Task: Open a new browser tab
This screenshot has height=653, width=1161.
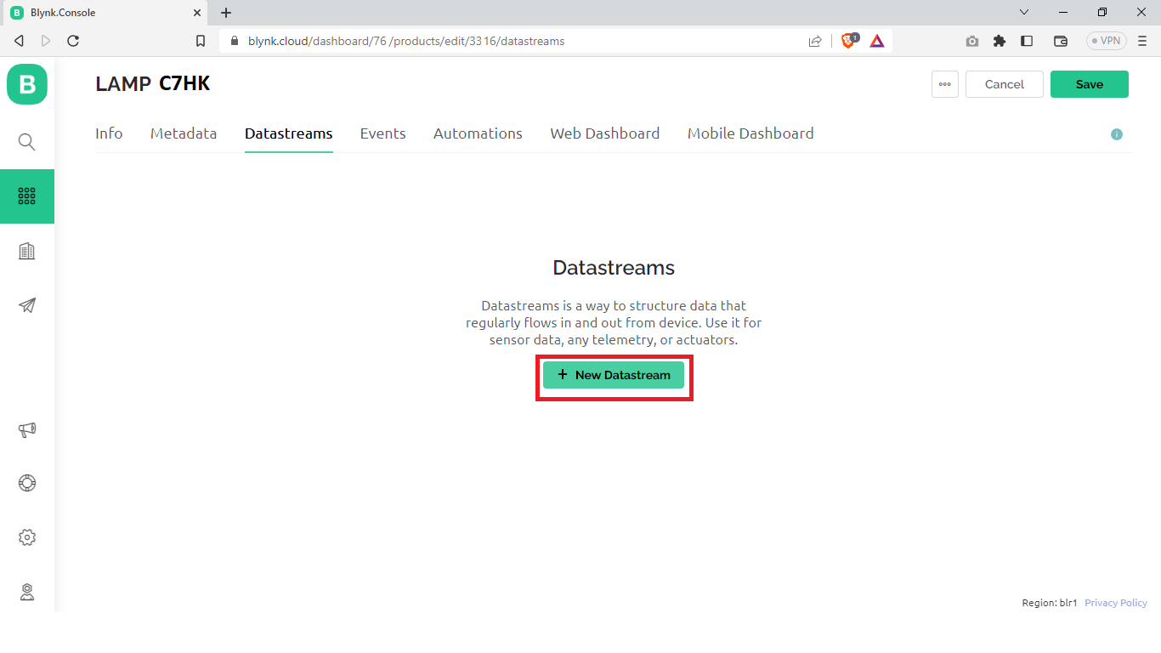Action: (x=226, y=13)
